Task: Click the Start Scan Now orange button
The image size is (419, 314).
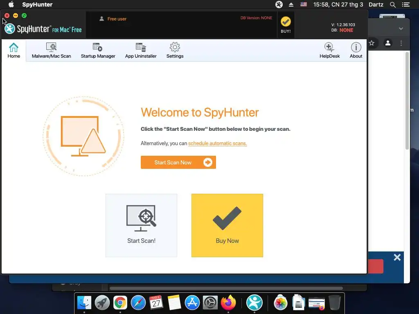Action: [x=178, y=162]
